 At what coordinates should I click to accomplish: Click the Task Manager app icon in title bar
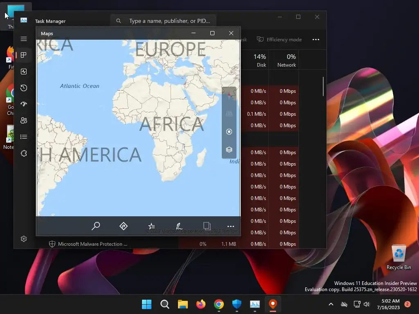pos(24,20)
